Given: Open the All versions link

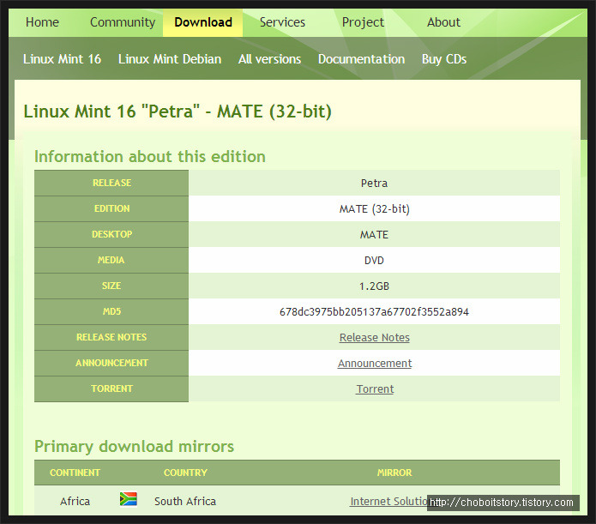Looking at the screenshot, I should click(x=269, y=59).
